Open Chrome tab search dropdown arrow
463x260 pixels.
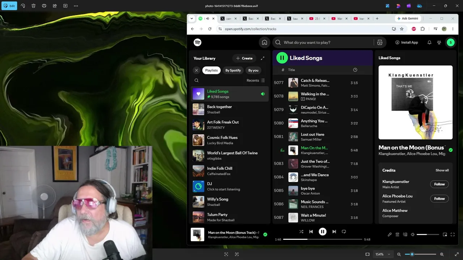pos(192,18)
